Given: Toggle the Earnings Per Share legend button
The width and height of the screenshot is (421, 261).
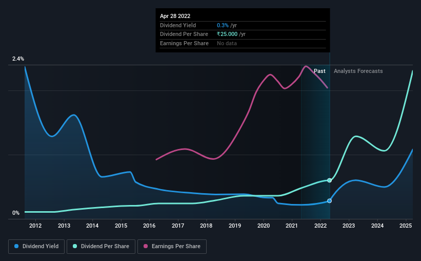Looking at the screenshot, I should coord(172,247).
